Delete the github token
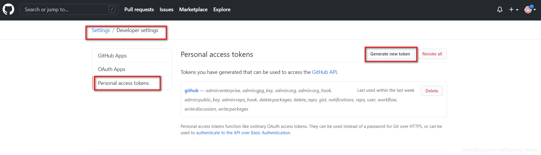The height and width of the screenshot is (155, 541). pyautogui.click(x=432, y=91)
